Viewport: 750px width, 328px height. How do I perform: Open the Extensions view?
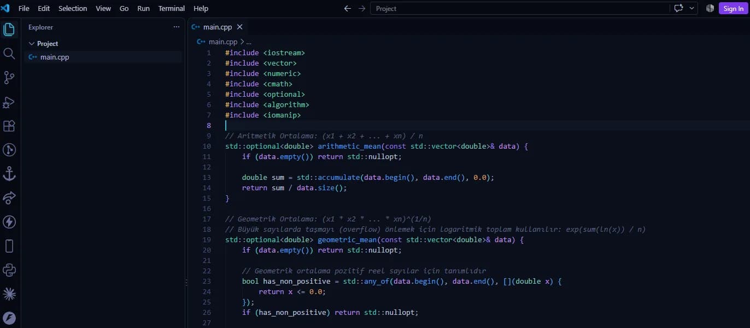[x=9, y=126]
